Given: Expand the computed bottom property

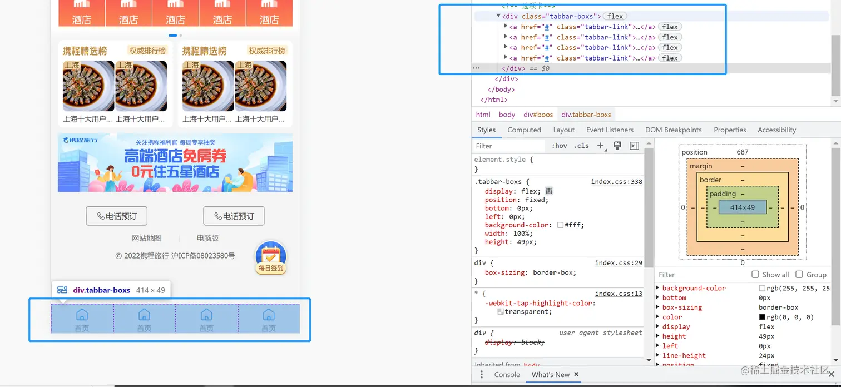Looking at the screenshot, I should [658, 297].
